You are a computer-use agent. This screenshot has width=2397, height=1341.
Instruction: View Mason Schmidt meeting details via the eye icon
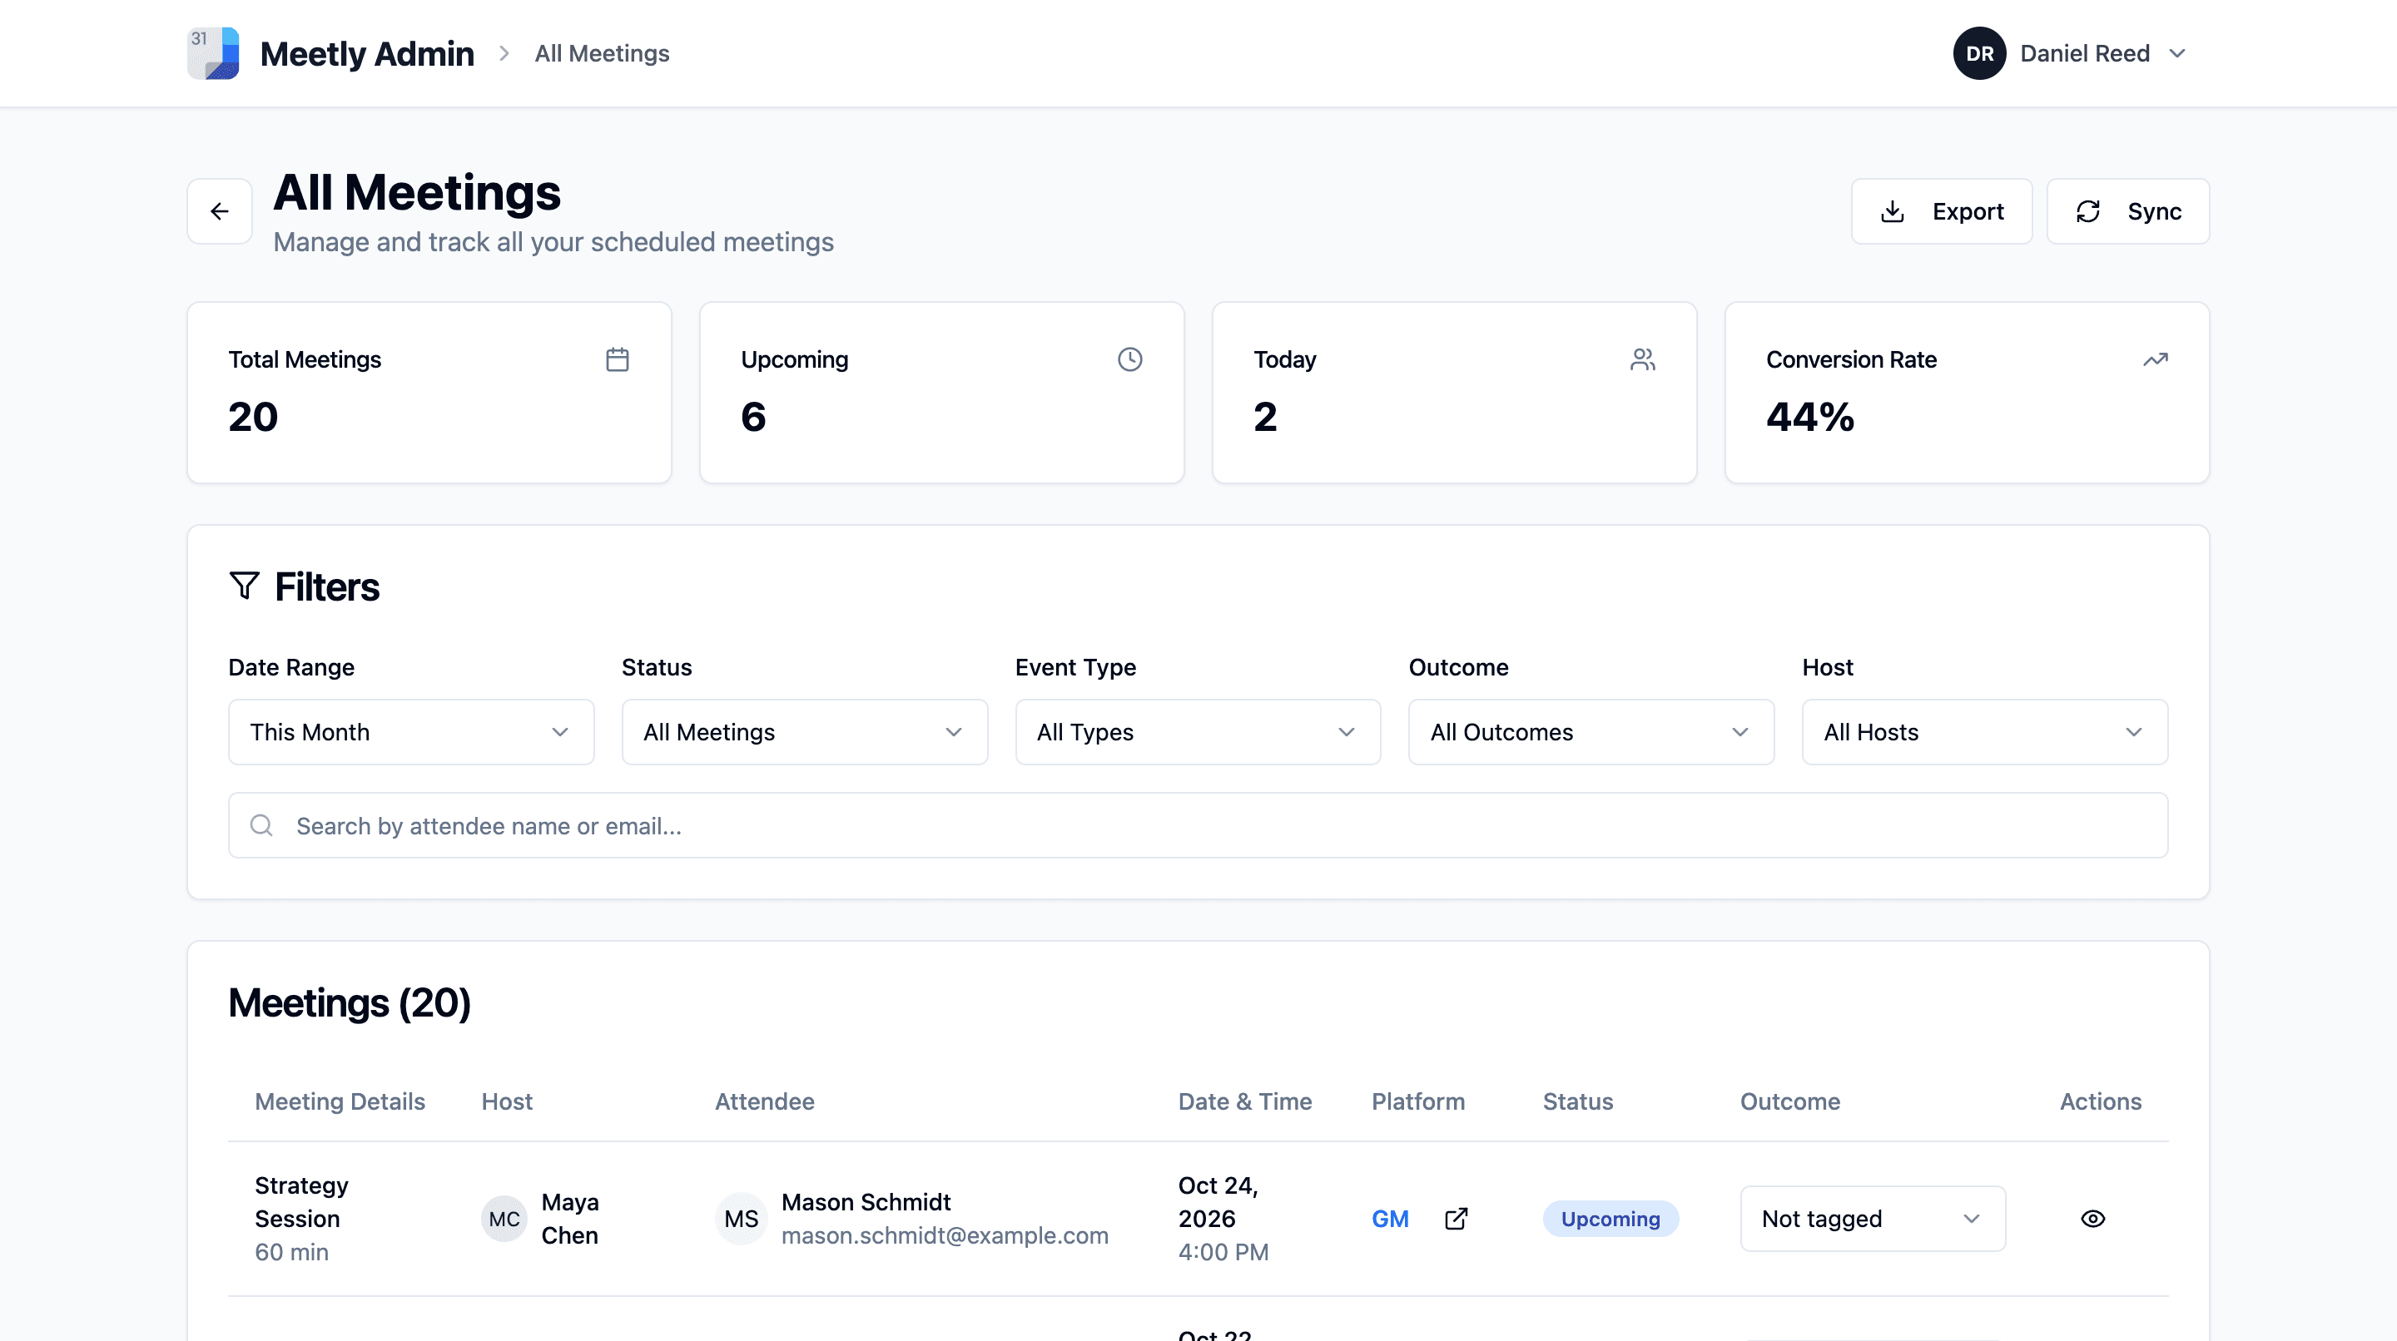(2092, 1218)
